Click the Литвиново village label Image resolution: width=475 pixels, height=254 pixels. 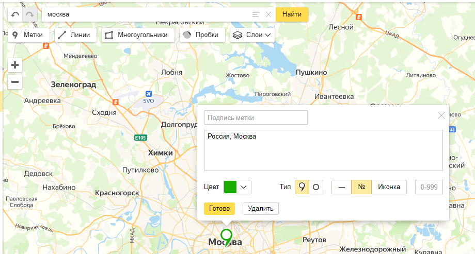421,75
